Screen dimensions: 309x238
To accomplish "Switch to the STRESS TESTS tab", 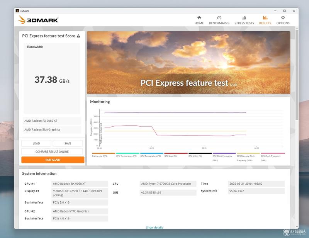I will click(x=244, y=20).
